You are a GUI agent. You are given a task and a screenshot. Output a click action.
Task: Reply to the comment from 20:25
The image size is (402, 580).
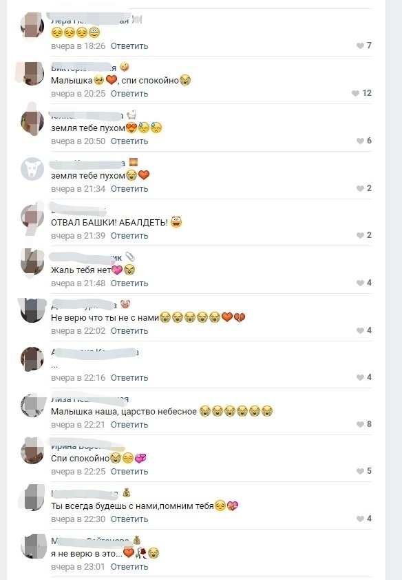[129, 94]
